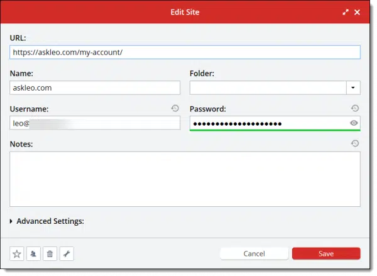Close the Edit Site dialog

[357, 12]
